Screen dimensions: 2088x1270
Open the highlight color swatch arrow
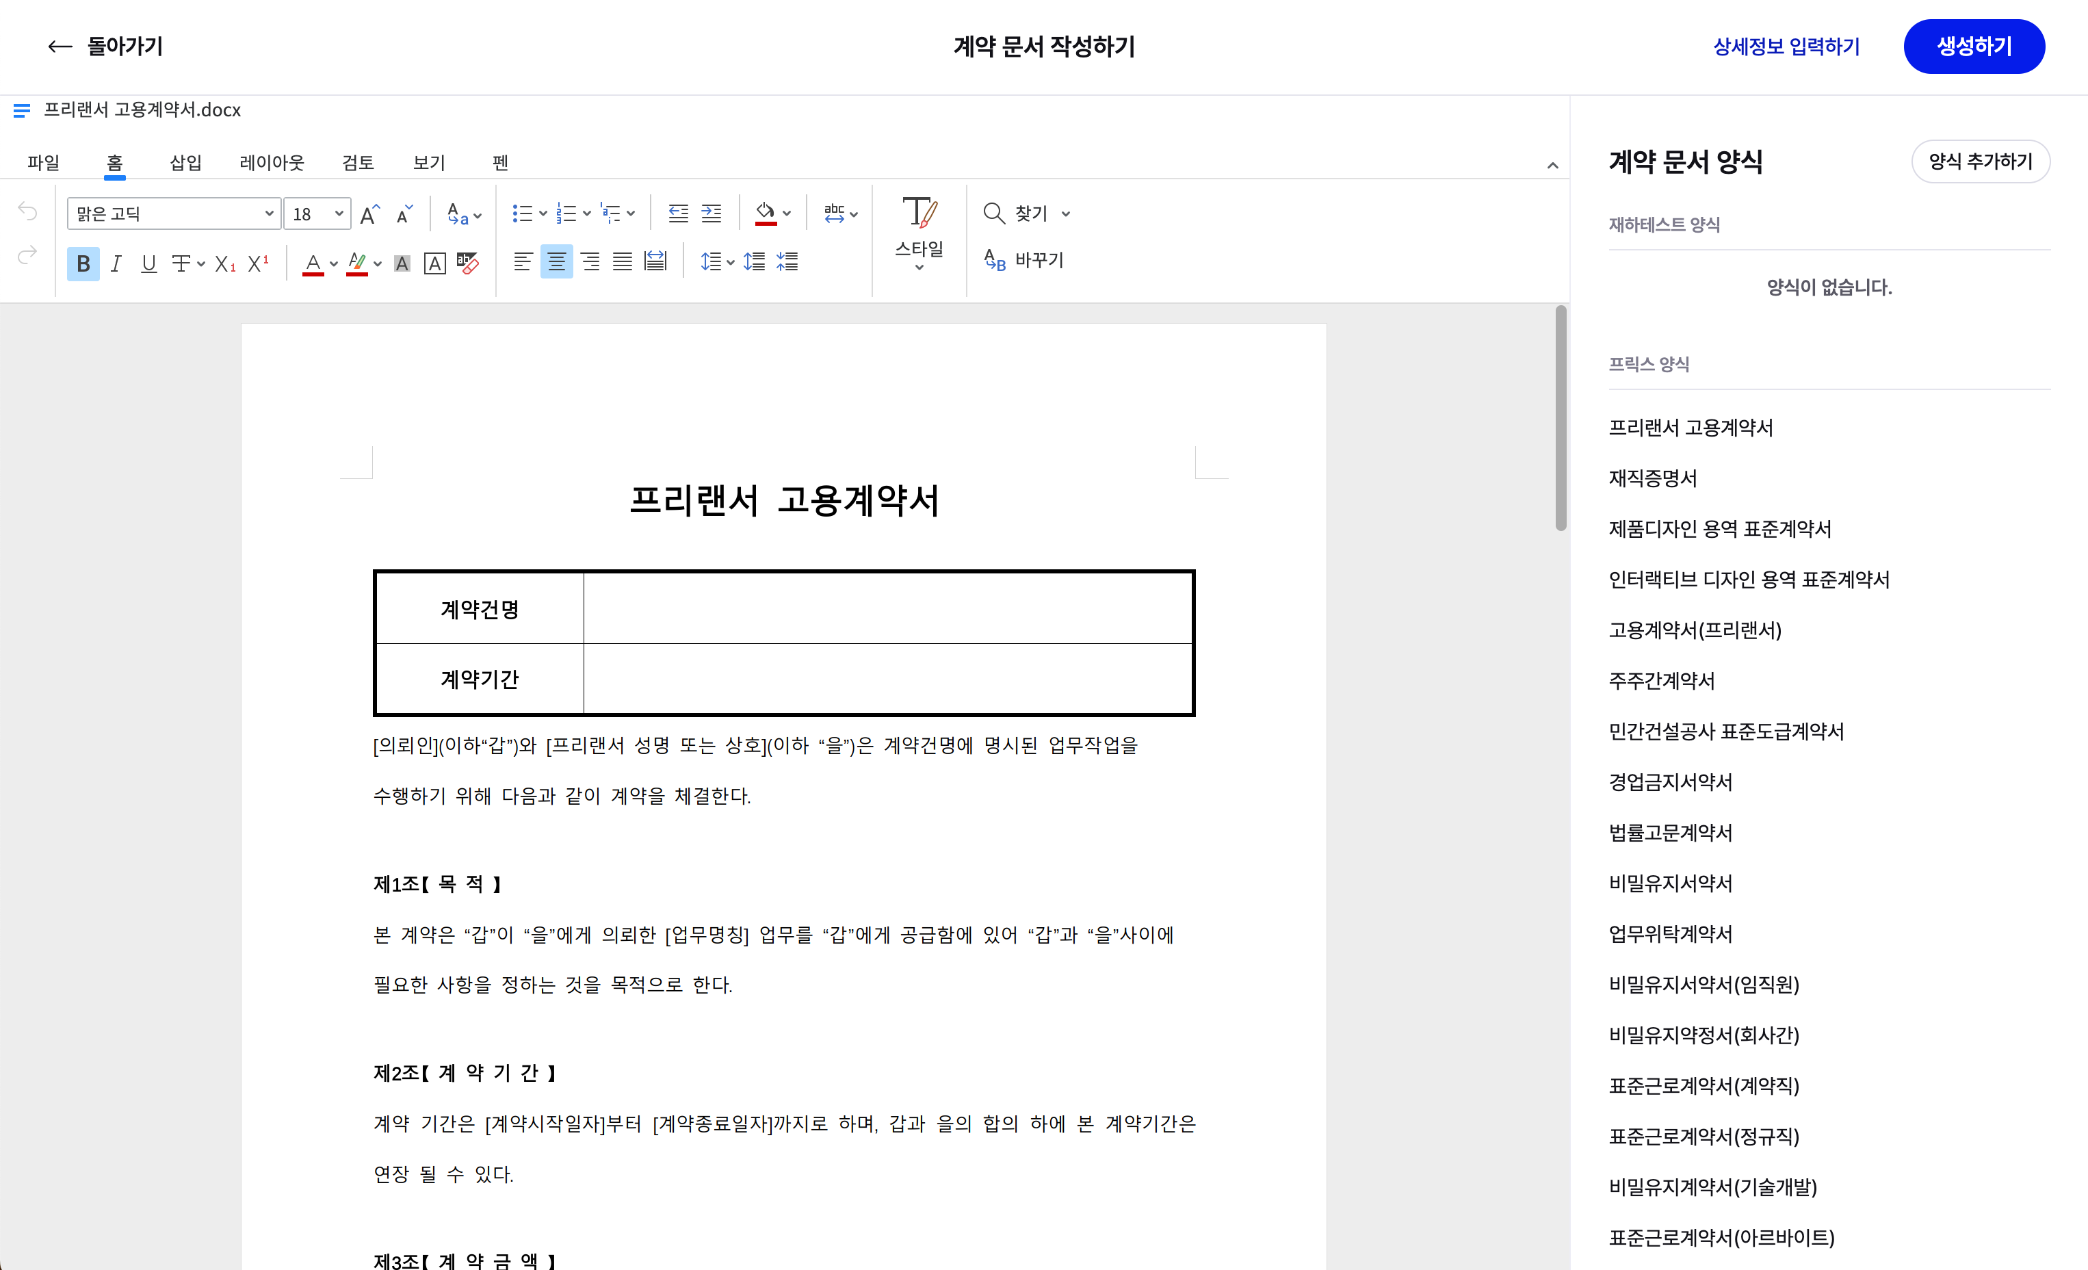[x=377, y=263]
